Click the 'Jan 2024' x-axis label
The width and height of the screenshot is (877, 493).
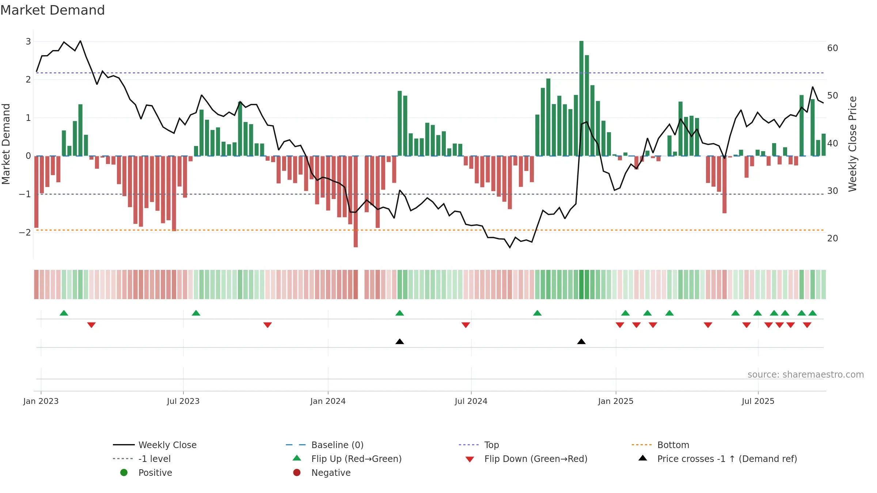tap(328, 401)
